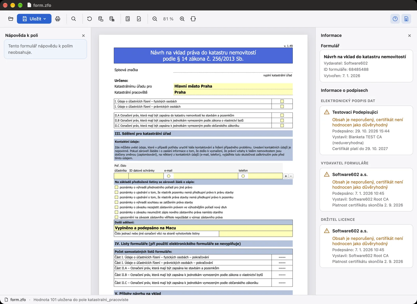417x304 pixels.
Task: Click the Pořadové číslo účastníka input field
Action: click(121, 176)
